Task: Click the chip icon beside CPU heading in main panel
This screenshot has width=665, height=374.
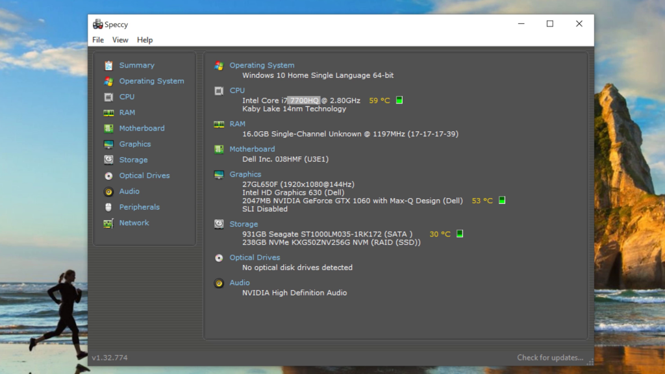Action: (219, 91)
